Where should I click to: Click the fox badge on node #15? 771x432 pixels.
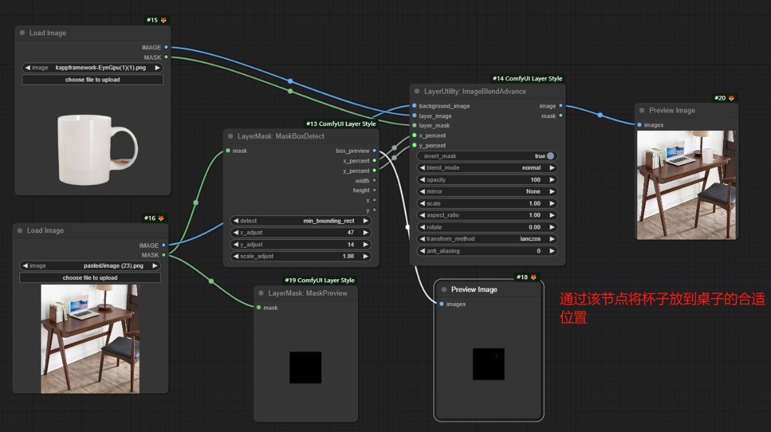pos(163,20)
